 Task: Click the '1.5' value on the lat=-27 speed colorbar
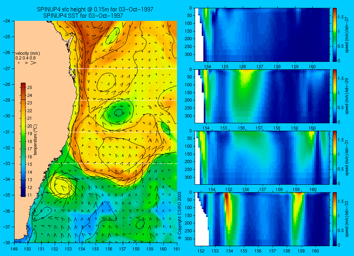pyautogui.click(x=341, y=17)
